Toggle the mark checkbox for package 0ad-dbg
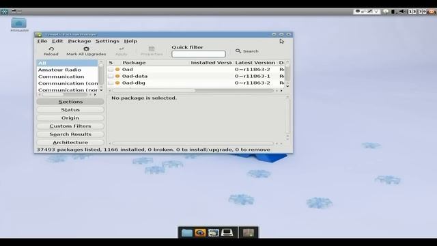The width and height of the screenshot is (437, 246). (x=111, y=83)
